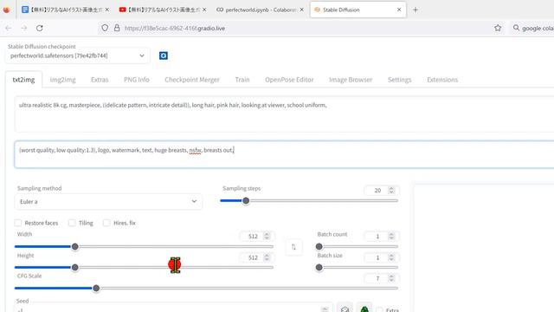Click the Seed input field
Image resolution: width=554 pixels, height=312 pixels.
173,309
